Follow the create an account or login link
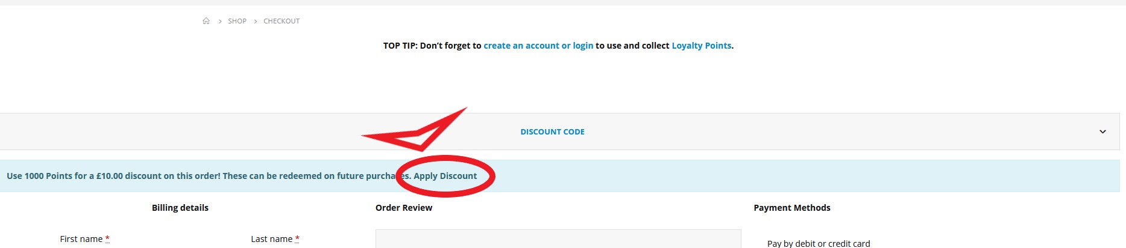The image size is (1126, 248). pos(538,46)
